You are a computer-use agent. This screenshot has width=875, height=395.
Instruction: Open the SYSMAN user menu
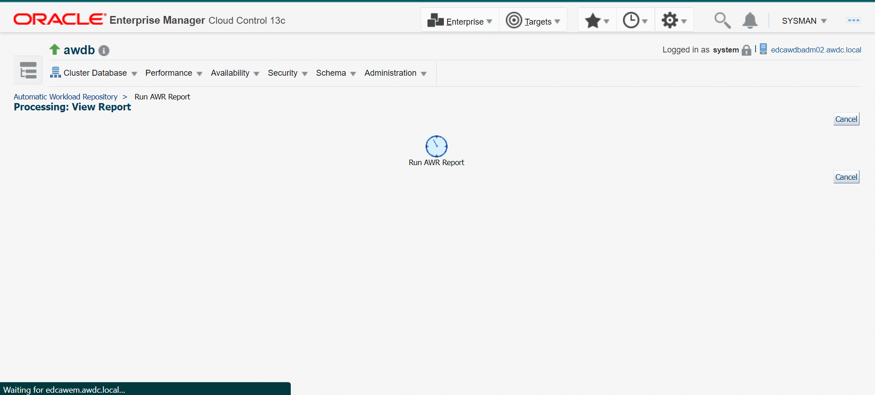(804, 21)
